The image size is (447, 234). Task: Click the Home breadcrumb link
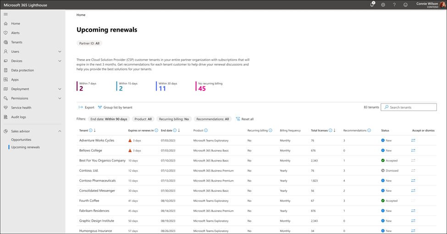(x=81, y=15)
